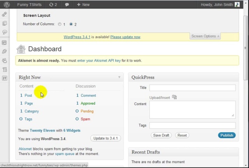
Task: Click the user avatar in admin bar
Action: click(x=237, y=5)
